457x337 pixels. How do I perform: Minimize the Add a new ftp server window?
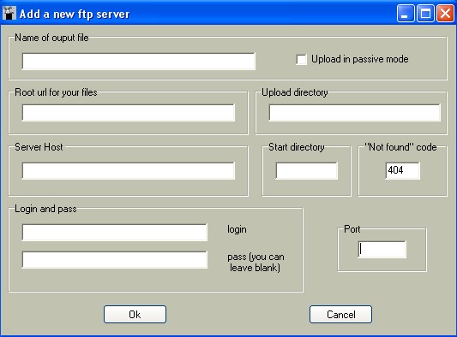pyautogui.click(x=406, y=14)
